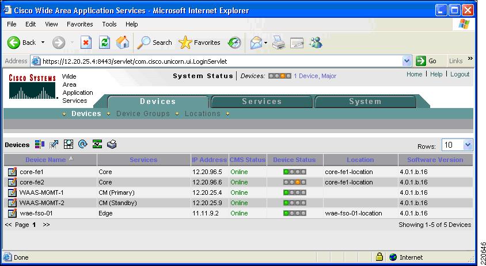Sort by Device Name column header

[45, 160]
